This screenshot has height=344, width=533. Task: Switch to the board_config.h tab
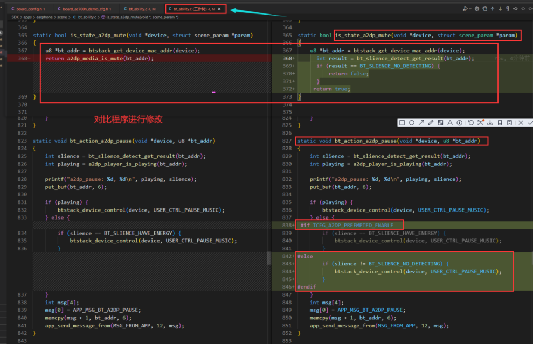tap(28, 9)
